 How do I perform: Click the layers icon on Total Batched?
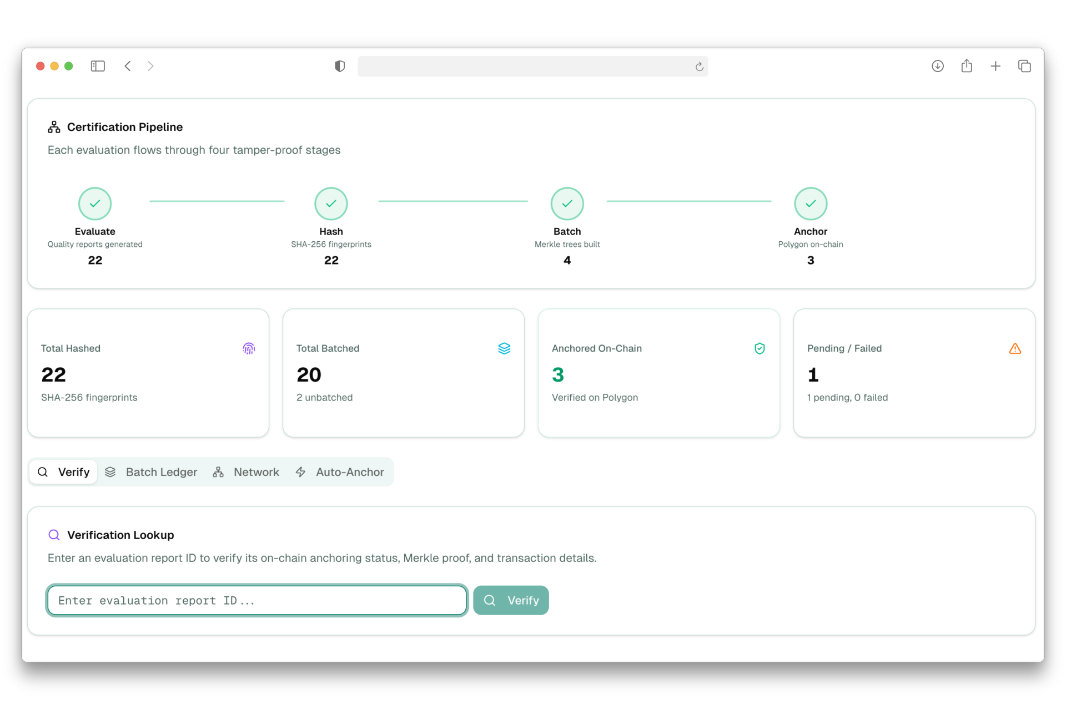tap(504, 348)
